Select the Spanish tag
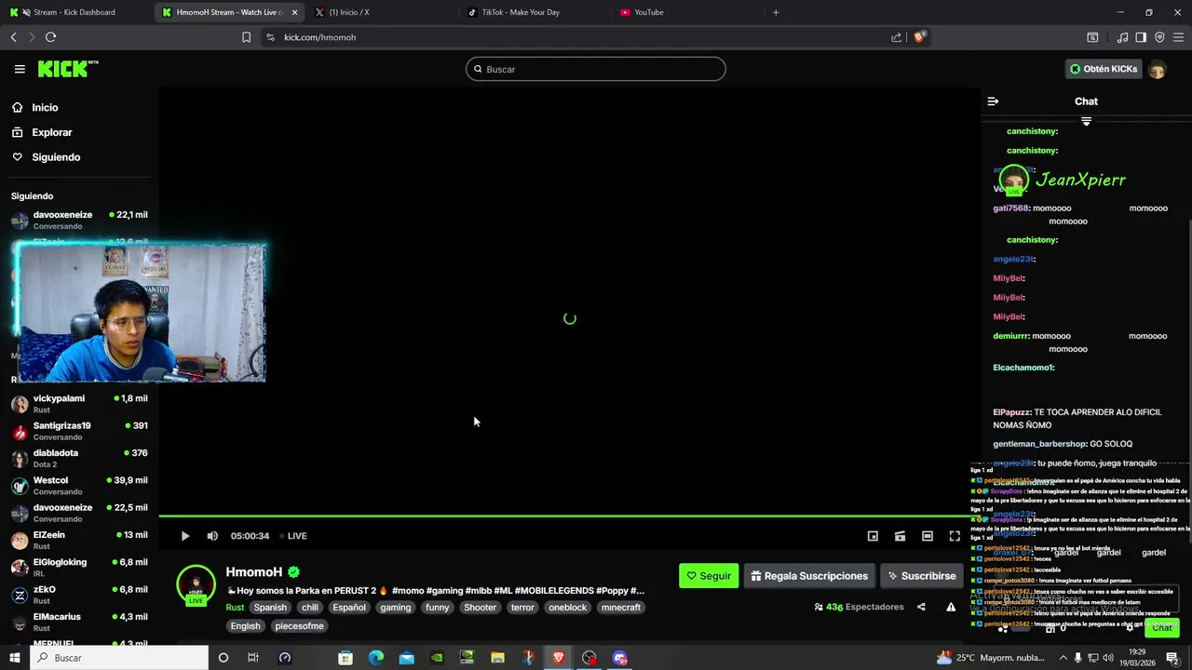The image size is (1192, 670). point(270,608)
